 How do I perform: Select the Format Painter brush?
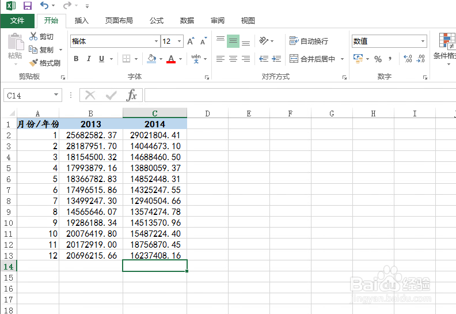coord(44,63)
